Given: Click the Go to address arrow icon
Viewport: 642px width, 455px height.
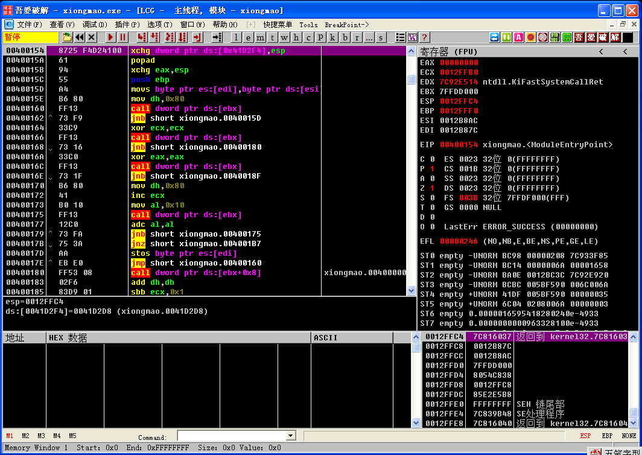Looking at the screenshot, I should (x=217, y=37).
